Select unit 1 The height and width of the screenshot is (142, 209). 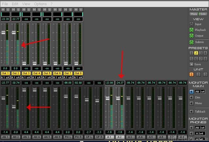(191, 74)
